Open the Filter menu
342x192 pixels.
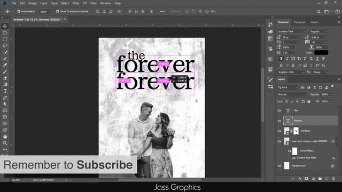76,3
